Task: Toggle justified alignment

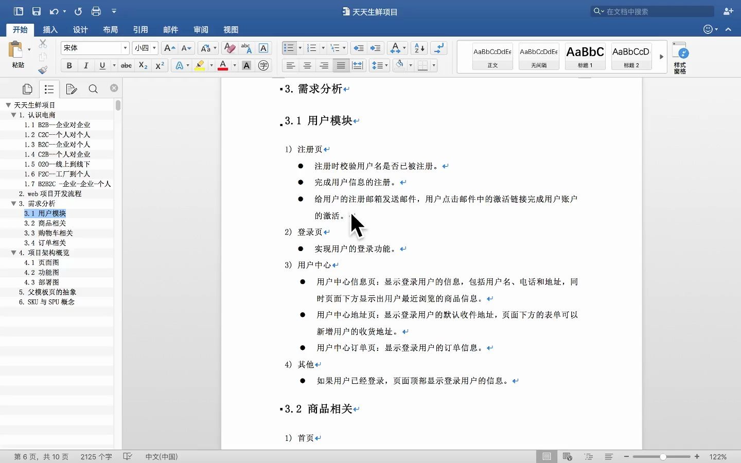Action: (x=341, y=65)
